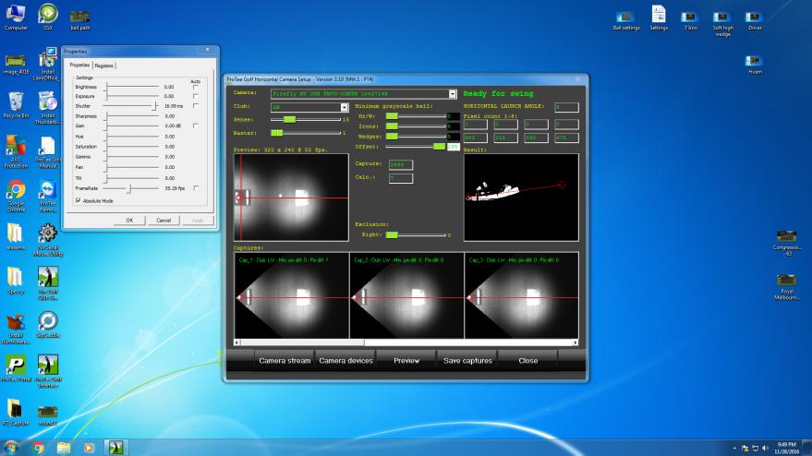Click the Windows Start button

[x=11, y=448]
